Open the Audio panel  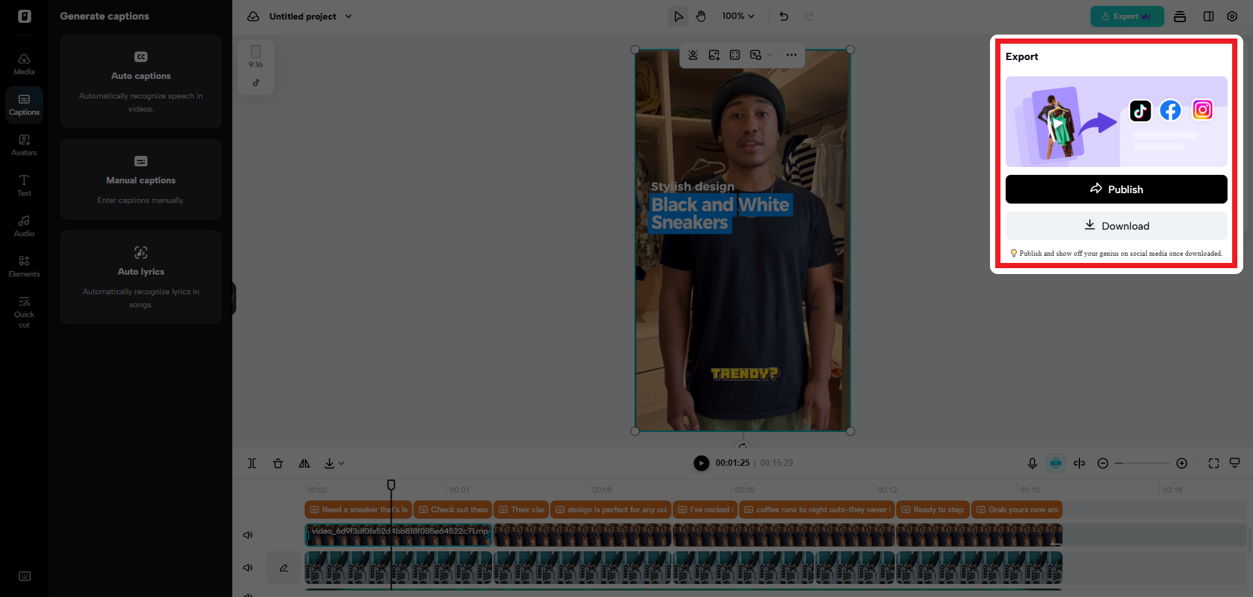(x=23, y=225)
